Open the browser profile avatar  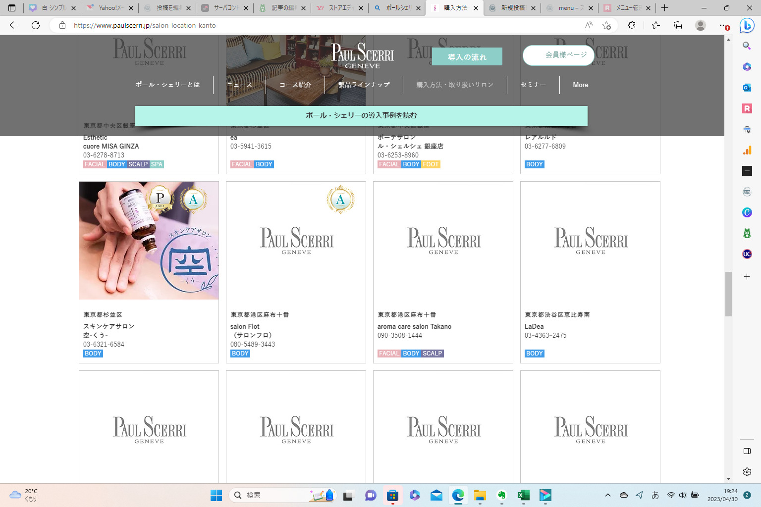coord(701,25)
